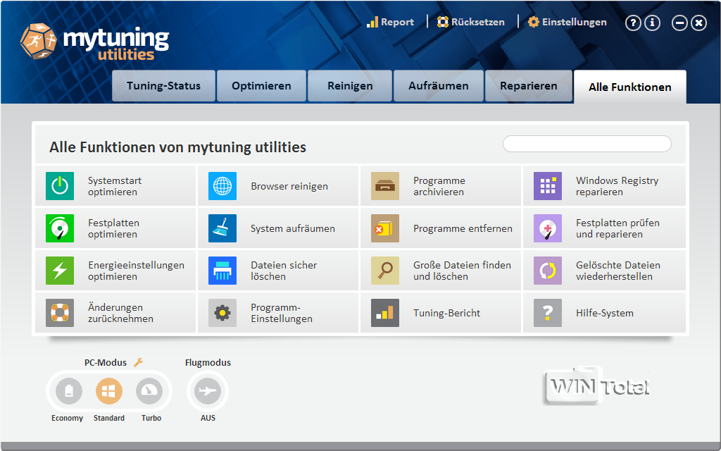Click the System aufräumen broom icon
Viewport: 721px width, 451px height.
[x=222, y=228]
